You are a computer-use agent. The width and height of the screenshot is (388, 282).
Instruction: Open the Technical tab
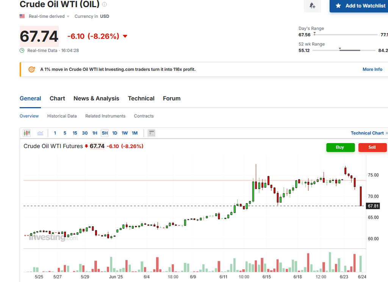pyautogui.click(x=141, y=98)
